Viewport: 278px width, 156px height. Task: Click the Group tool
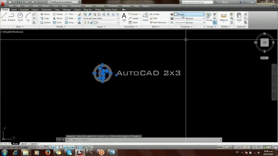(x=209, y=17)
